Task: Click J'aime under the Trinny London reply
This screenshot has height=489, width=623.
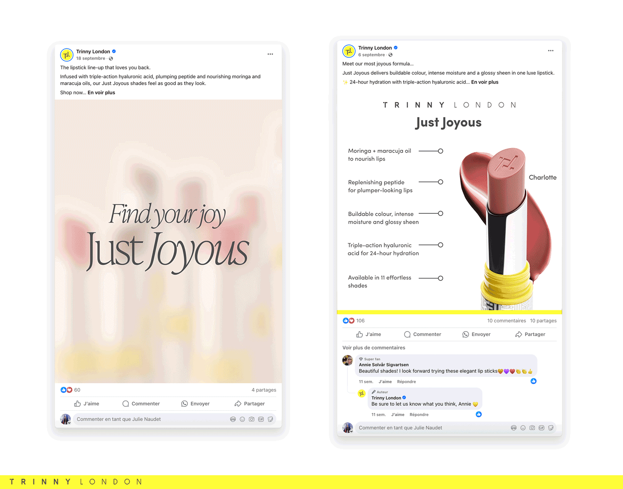Action: pos(398,415)
